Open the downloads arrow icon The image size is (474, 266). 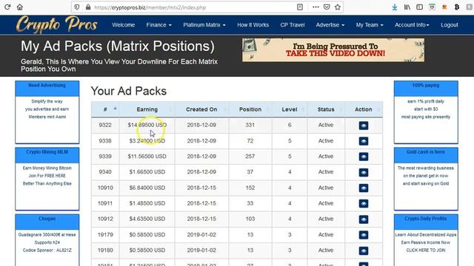(395, 7)
